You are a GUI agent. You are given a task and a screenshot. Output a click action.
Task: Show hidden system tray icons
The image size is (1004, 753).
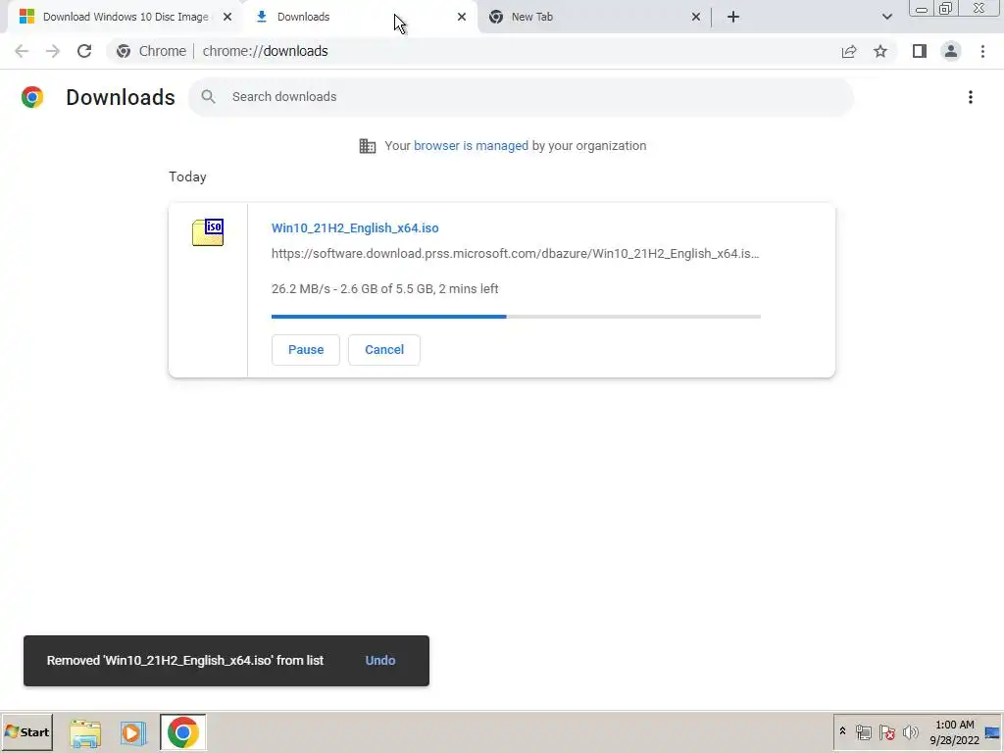[842, 731]
